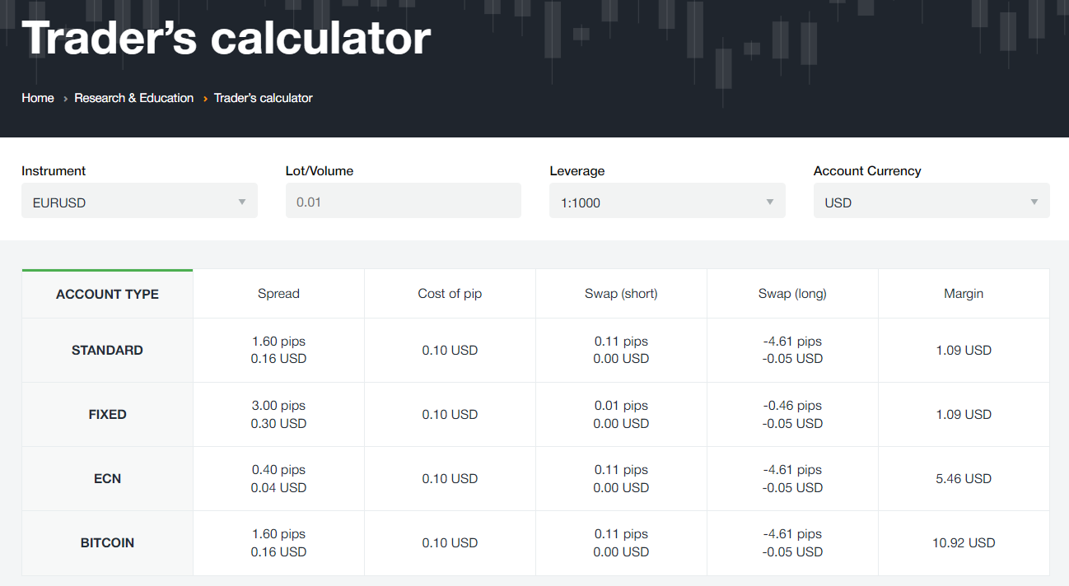Image resolution: width=1069 pixels, height=586 pixels.
Task: Select the ACCOUNT TYPE header tab
Action: 107,294
